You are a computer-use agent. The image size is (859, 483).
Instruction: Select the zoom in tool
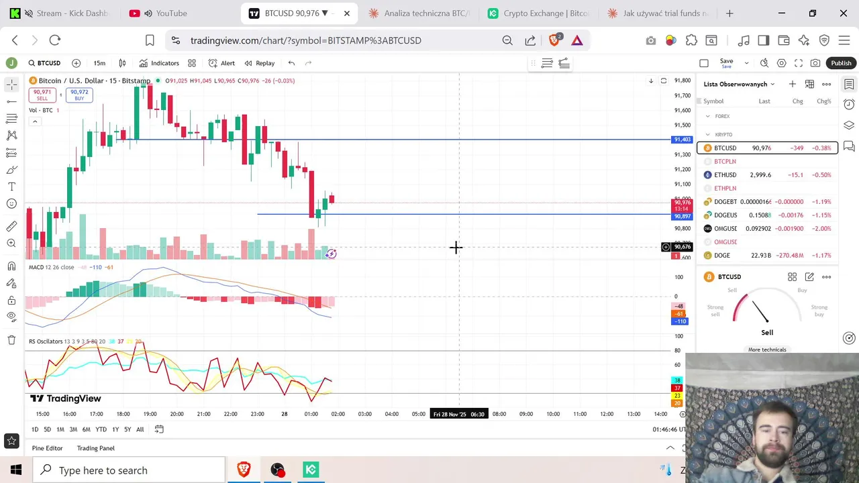(x=11, y=243)
